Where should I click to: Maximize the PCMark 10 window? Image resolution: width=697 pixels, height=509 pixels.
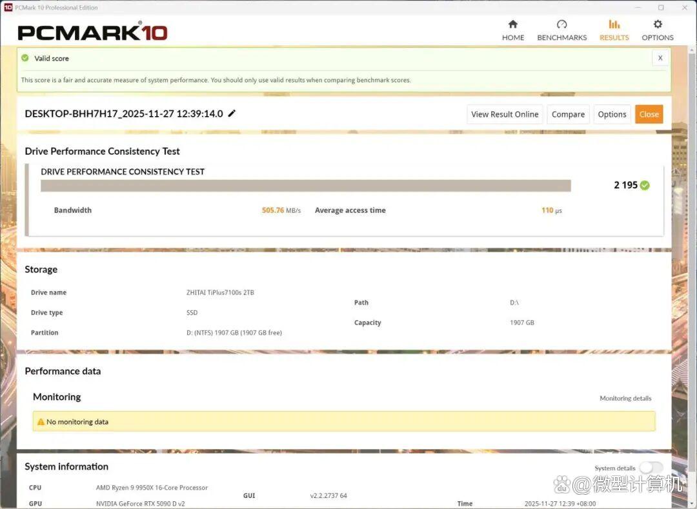[661, 8]
